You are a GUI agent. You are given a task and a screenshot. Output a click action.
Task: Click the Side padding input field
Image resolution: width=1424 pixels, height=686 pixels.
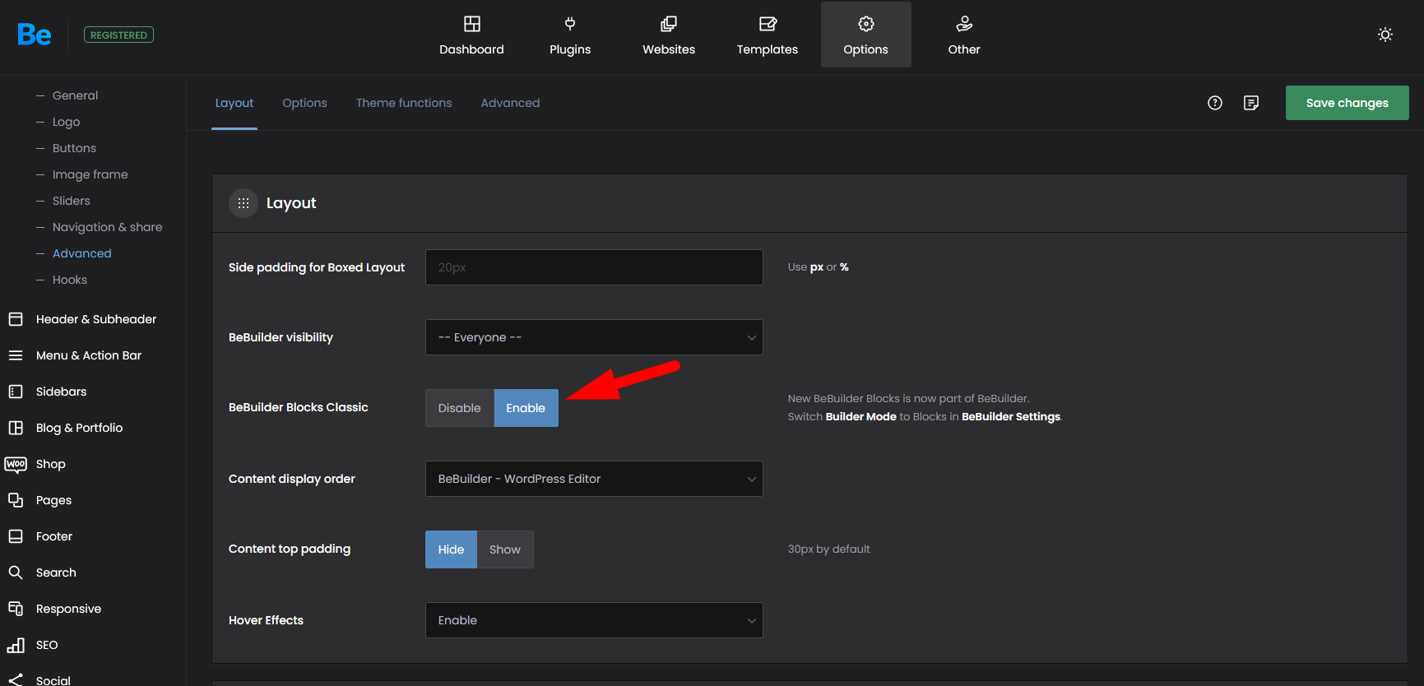tap(594, 267)
